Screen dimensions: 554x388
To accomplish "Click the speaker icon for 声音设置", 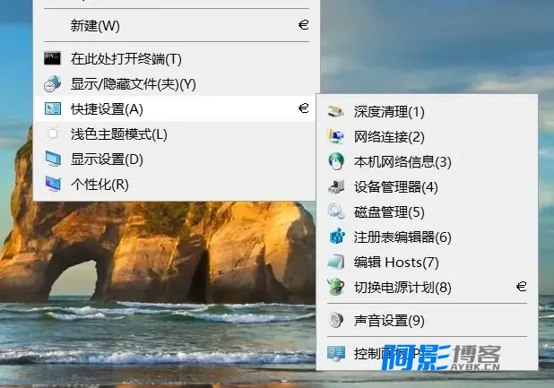I will 335,321.
